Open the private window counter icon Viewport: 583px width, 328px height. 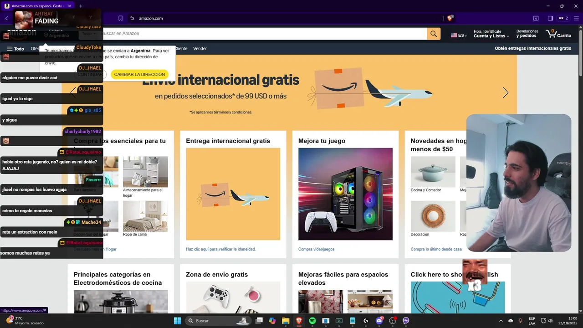tap(563, 18)
